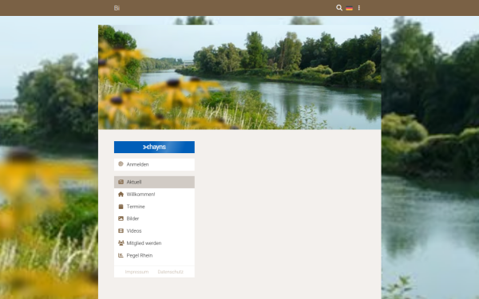
Task: Open the Impressum link
Action: [x=137, y=272]
